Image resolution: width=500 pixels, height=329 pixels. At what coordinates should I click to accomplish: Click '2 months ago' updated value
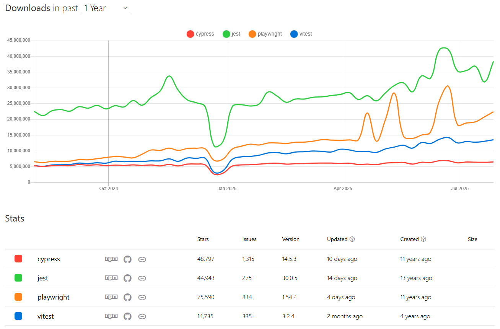coord(345,316)
